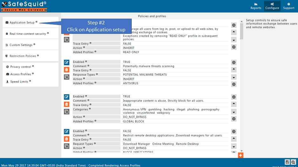Edit the inappropriate content policy
298x167 pixels.
(67, 97)
